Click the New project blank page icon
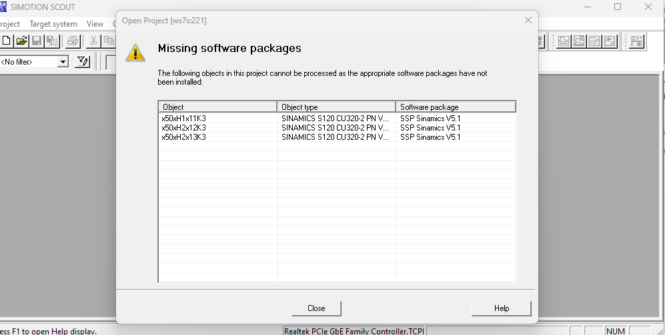 pos(6,41)
